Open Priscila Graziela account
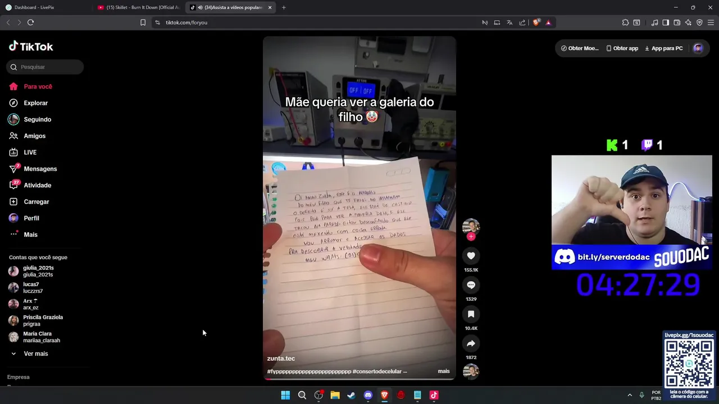This screenshot has height=404, width=719. coord(43,320)
